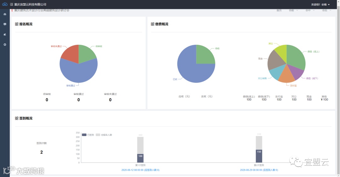Click the 现金 amount of 100
Image resolution: width=340 pixels, height=177 pixels.
[x=309, y=100]
